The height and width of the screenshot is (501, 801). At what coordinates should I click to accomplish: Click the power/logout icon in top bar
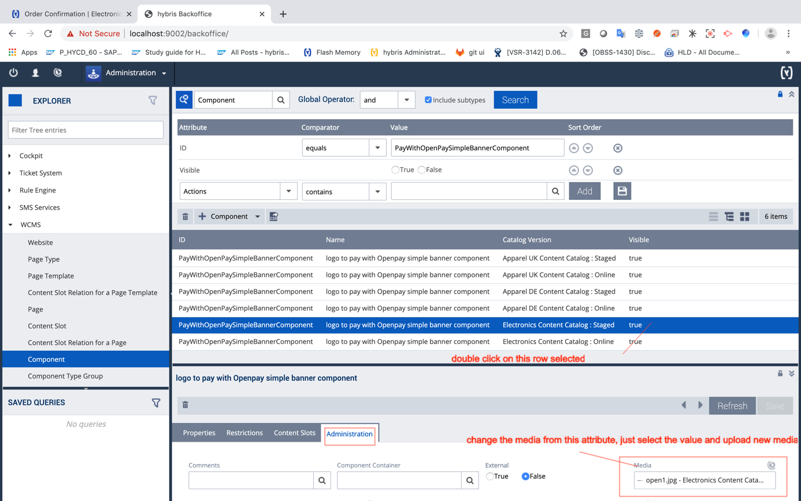click(13, 73)
